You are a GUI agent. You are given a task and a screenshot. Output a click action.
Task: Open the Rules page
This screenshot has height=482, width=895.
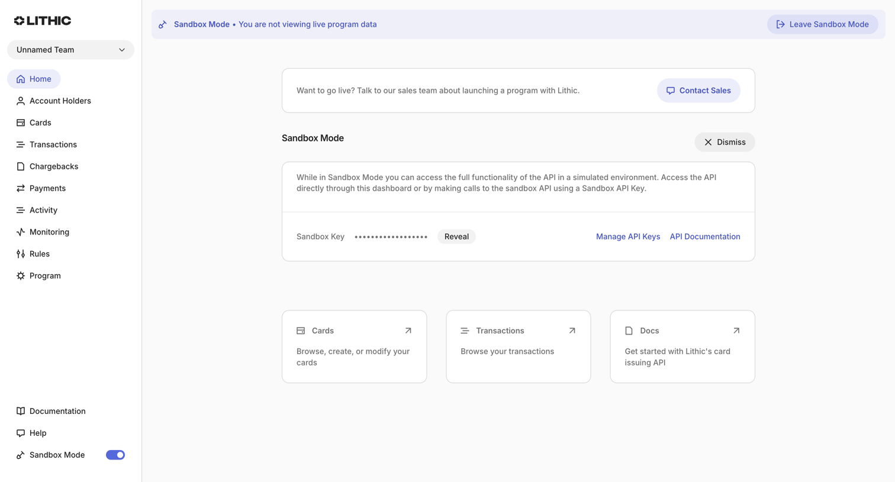pyautogui.click(x=33, y=254)
